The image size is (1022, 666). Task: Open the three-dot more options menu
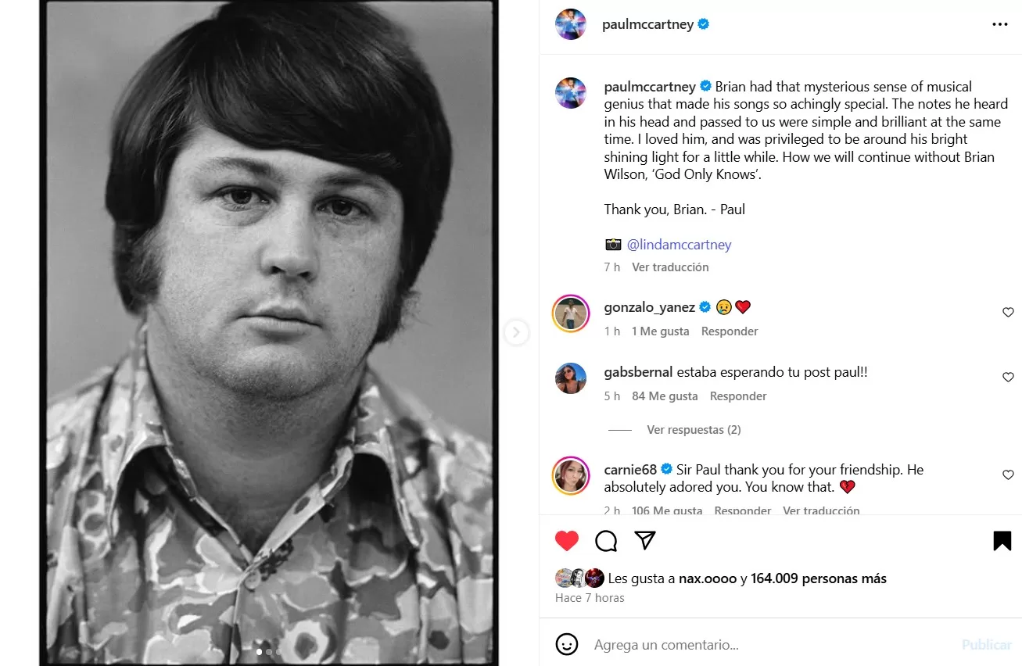tap(999, 24)
